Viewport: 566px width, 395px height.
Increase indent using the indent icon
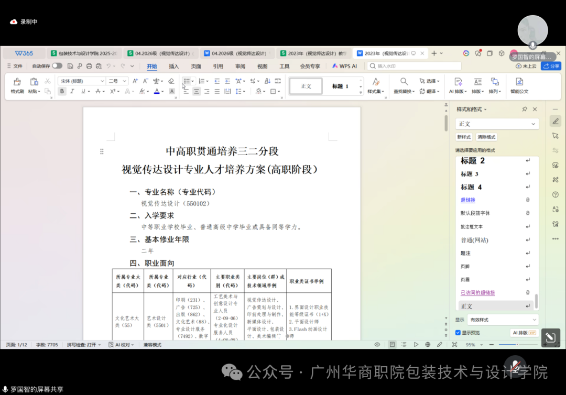click(227, 81)
